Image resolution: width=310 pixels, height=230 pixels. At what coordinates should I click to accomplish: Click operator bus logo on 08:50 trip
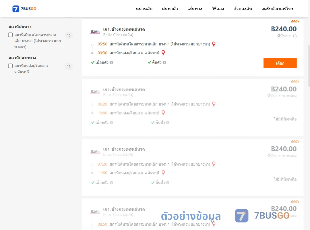pos(95,212)
